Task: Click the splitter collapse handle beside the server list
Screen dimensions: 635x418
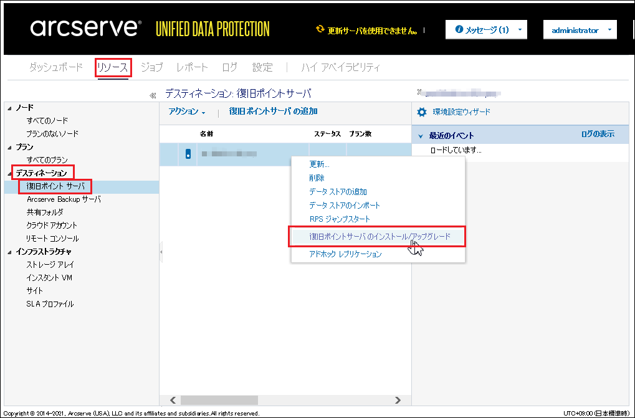Action: [161, 252]
